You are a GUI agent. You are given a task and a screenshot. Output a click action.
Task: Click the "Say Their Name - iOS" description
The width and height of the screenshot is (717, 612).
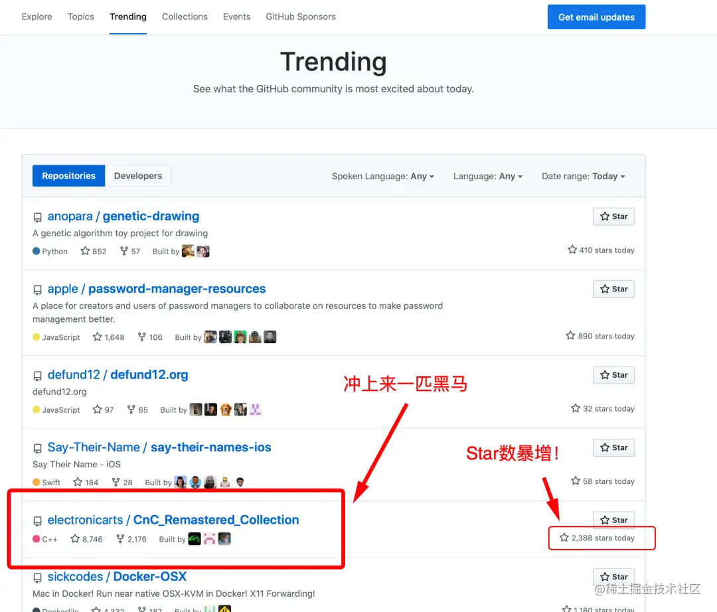[x=76, y=465]
